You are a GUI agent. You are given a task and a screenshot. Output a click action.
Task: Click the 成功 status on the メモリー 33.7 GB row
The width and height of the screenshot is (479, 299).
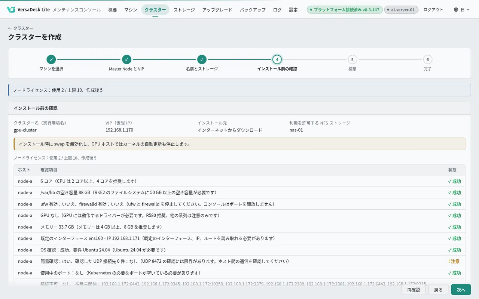[454, 227]
